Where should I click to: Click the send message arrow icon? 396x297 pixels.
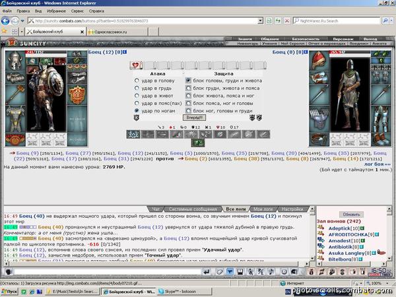(x=207, y=272)
